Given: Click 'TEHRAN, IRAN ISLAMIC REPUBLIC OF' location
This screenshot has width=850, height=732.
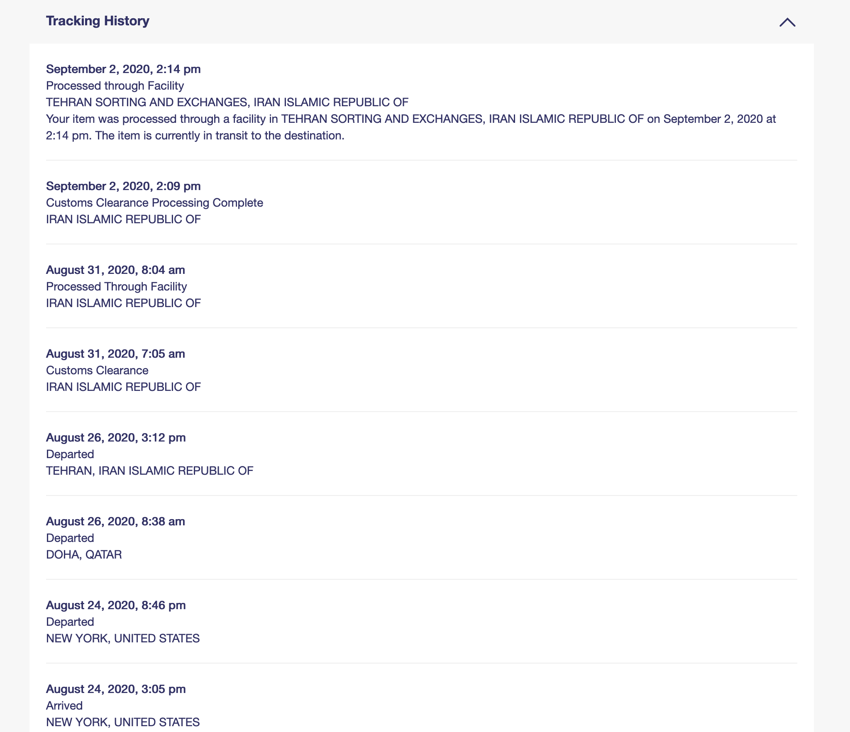Looking at the screenshot, I should (x=149, y=471).
